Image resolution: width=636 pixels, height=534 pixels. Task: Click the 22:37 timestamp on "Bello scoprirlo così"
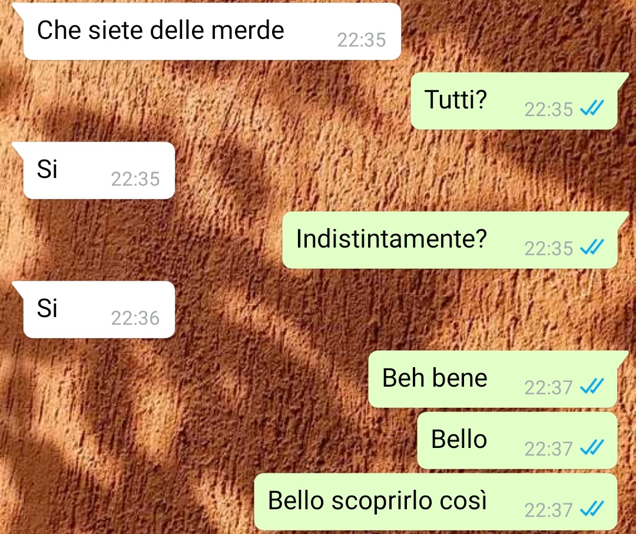(x=548, y=510)
